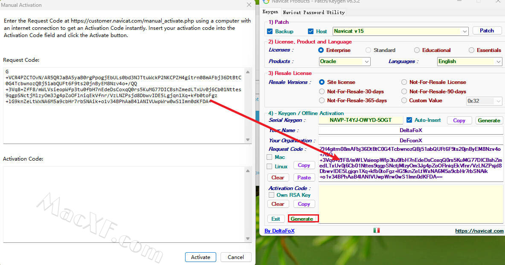Click the By DeltaFoX link
The width and height of the screenshot is (505, 265).
(279, 231)
